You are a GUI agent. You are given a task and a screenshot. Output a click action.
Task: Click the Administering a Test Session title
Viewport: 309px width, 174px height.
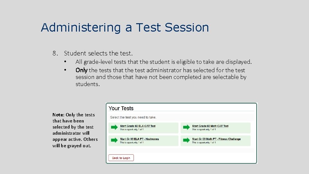coord(125,27)
